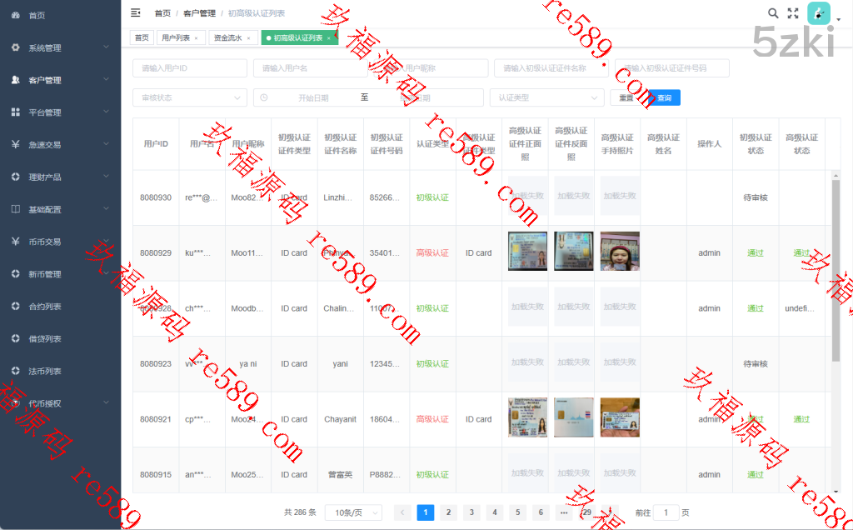Close the 用户列表 tab using its x
Image resolution: width=853 pixels, height=530 pixels.
click(196, 38)
